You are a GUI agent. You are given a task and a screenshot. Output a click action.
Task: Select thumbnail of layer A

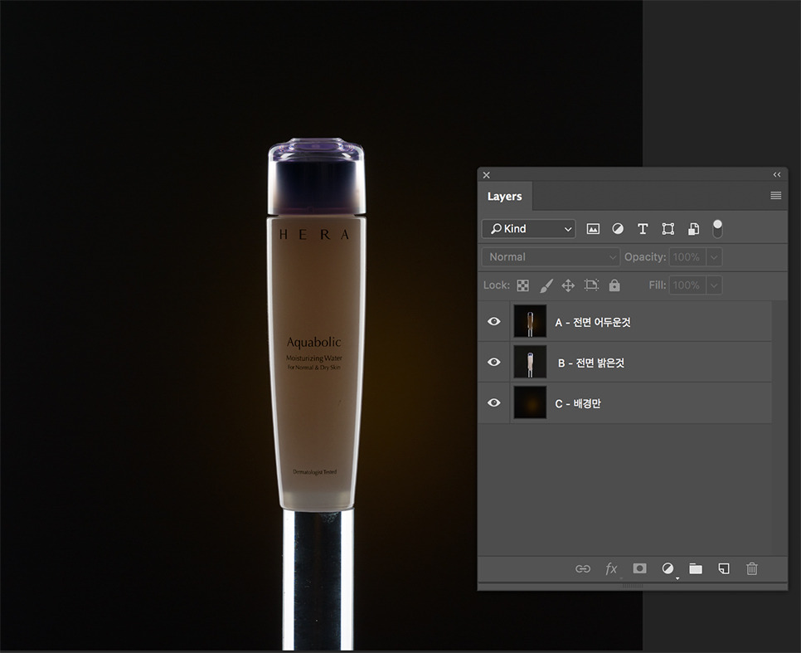point(530,321)
